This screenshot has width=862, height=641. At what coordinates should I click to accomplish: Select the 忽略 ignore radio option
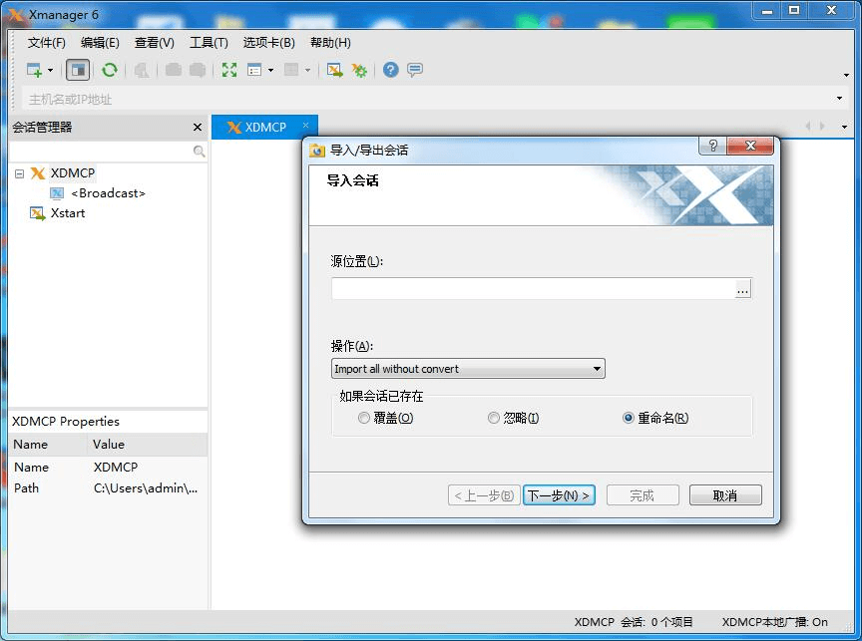click(494, 419)
